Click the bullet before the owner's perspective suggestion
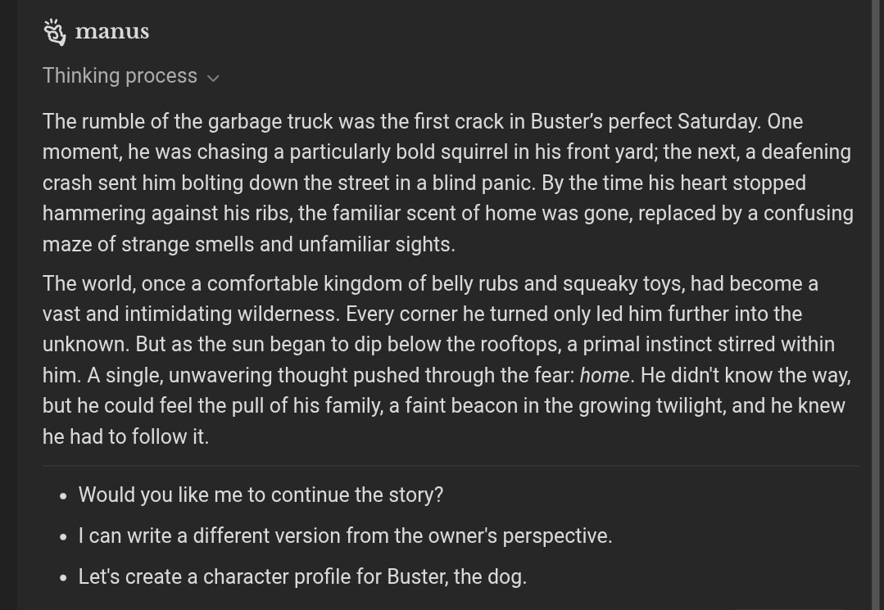The image size is (884, 610). pyautogui.click(x=63, y=537)
